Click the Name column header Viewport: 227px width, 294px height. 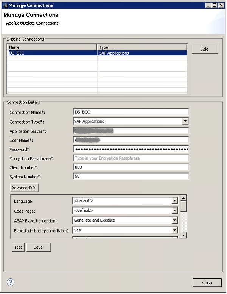tap(52, 47)
